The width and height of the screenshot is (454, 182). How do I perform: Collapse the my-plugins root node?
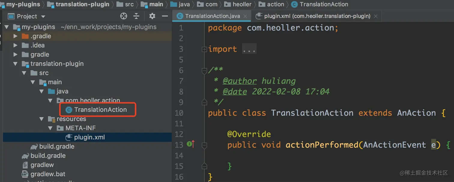(x=7, y=27)
